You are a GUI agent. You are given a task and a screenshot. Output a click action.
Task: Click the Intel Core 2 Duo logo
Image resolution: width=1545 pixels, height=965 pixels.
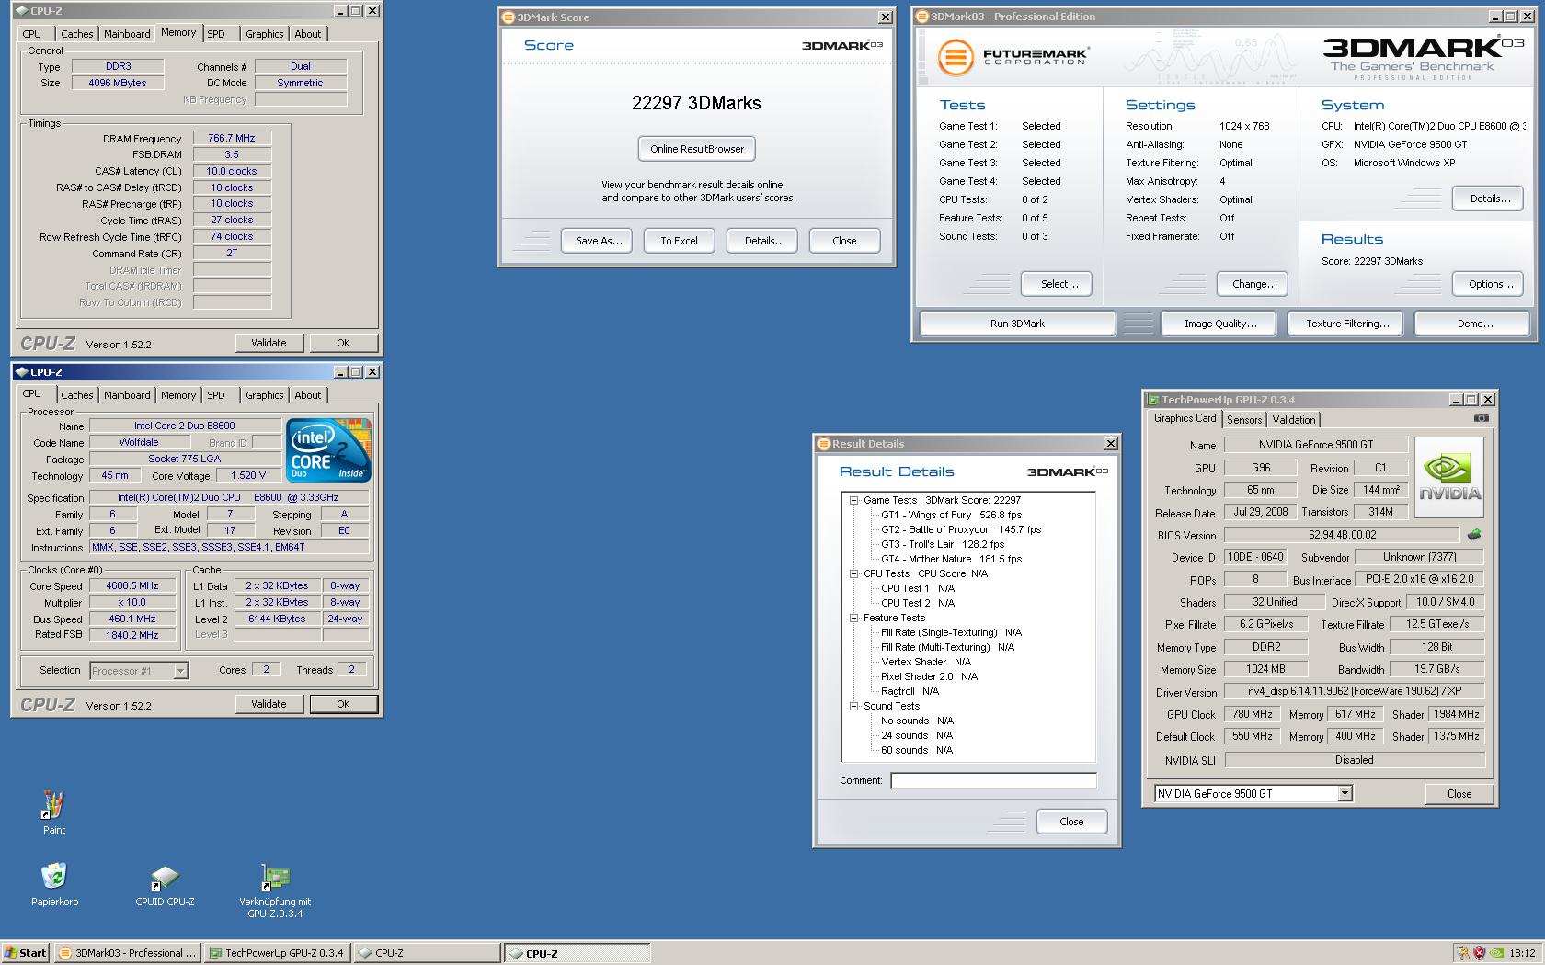[328, 449]
